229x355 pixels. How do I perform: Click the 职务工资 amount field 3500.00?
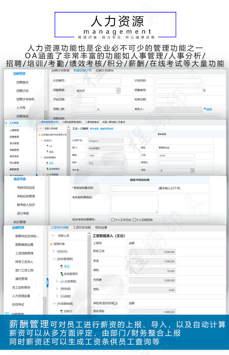click(x=152, y=252)
